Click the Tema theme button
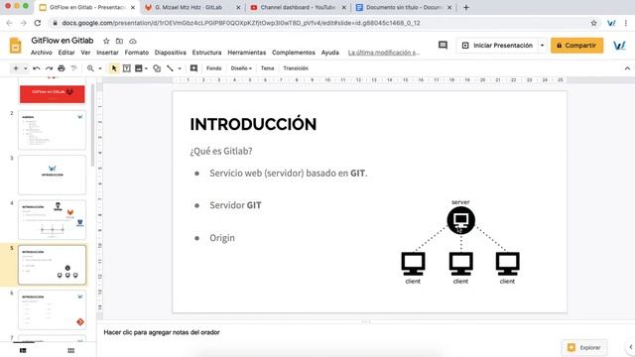635x357 pixels. point(267,68)
